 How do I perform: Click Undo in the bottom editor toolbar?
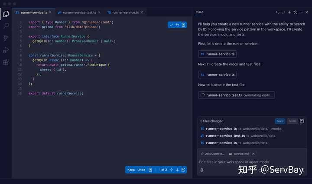(x=141, y=170)
